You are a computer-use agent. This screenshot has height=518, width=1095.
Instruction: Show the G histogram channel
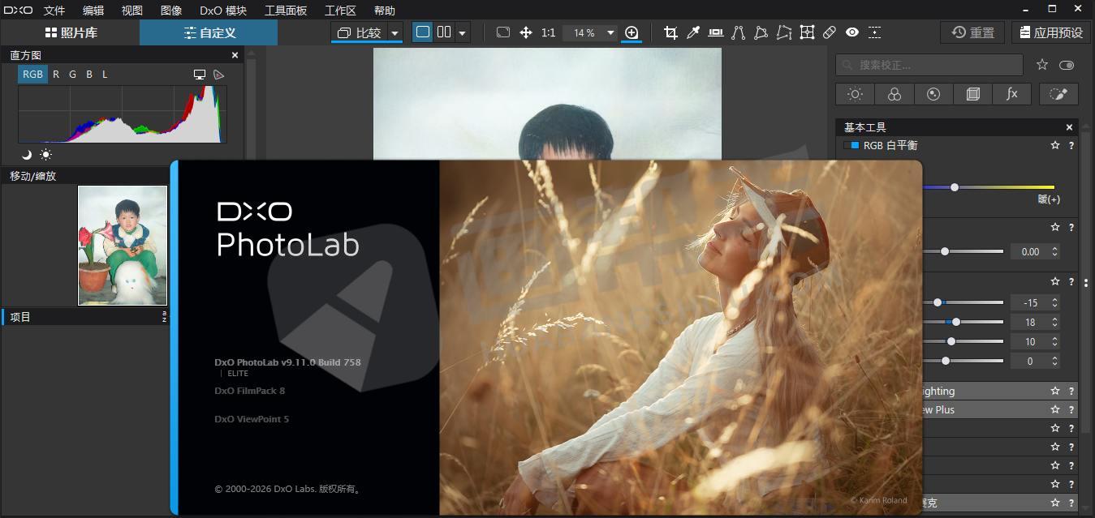pos(72,75)
